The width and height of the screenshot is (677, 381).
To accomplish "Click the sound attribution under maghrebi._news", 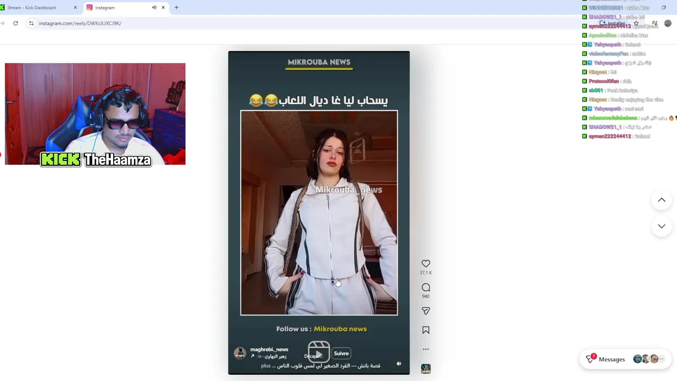I will click(x=269, y=356).
